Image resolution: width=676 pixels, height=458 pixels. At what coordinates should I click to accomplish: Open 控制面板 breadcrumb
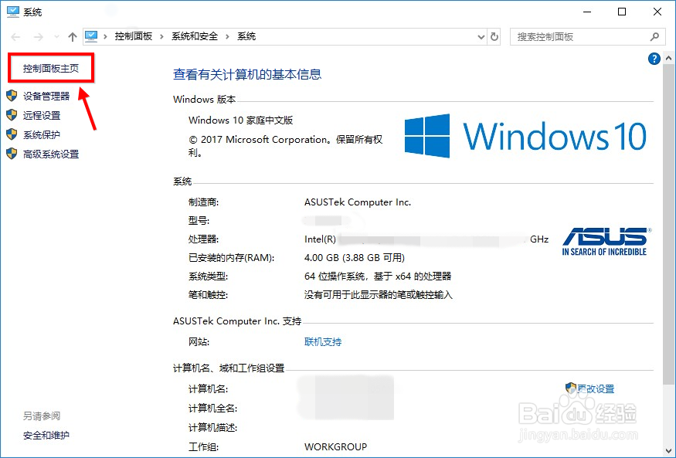click(x=133, y=36)
